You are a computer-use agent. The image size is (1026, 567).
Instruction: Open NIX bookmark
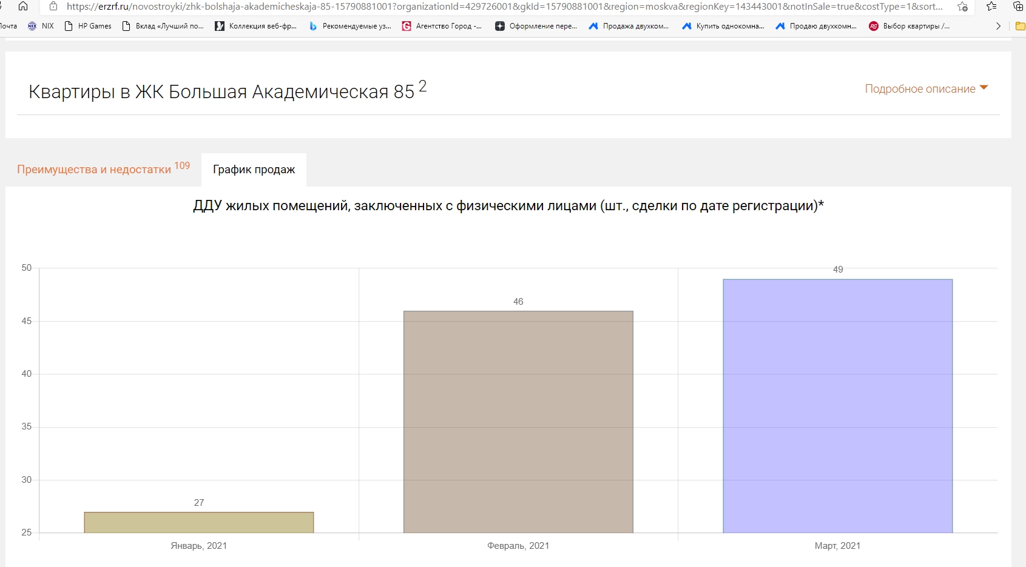coord(41,26)
